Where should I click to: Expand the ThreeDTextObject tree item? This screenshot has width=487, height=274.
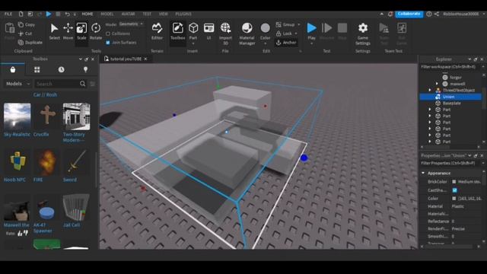tap(430, 90)
